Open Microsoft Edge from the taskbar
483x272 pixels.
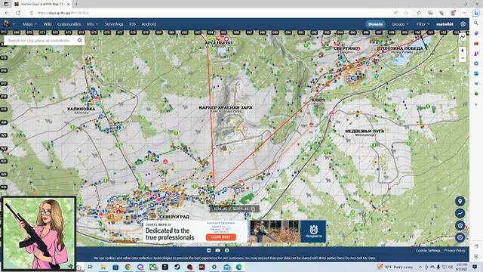click(238, 267)
